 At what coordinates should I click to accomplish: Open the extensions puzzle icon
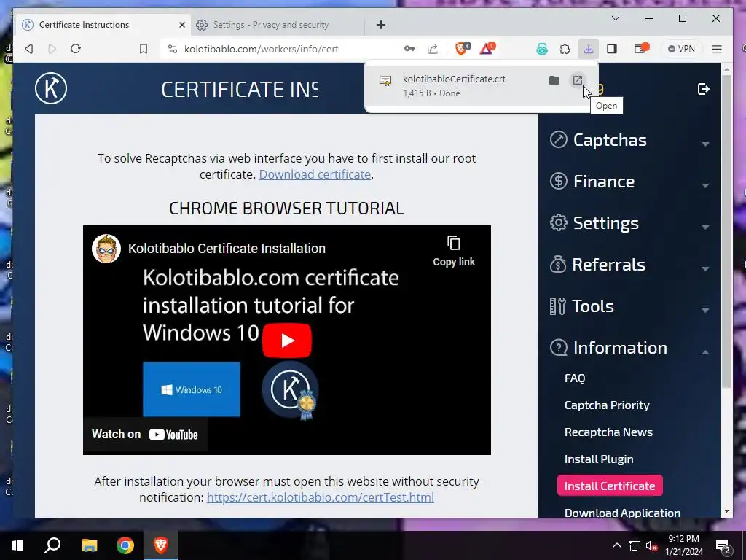coord(565,49)
